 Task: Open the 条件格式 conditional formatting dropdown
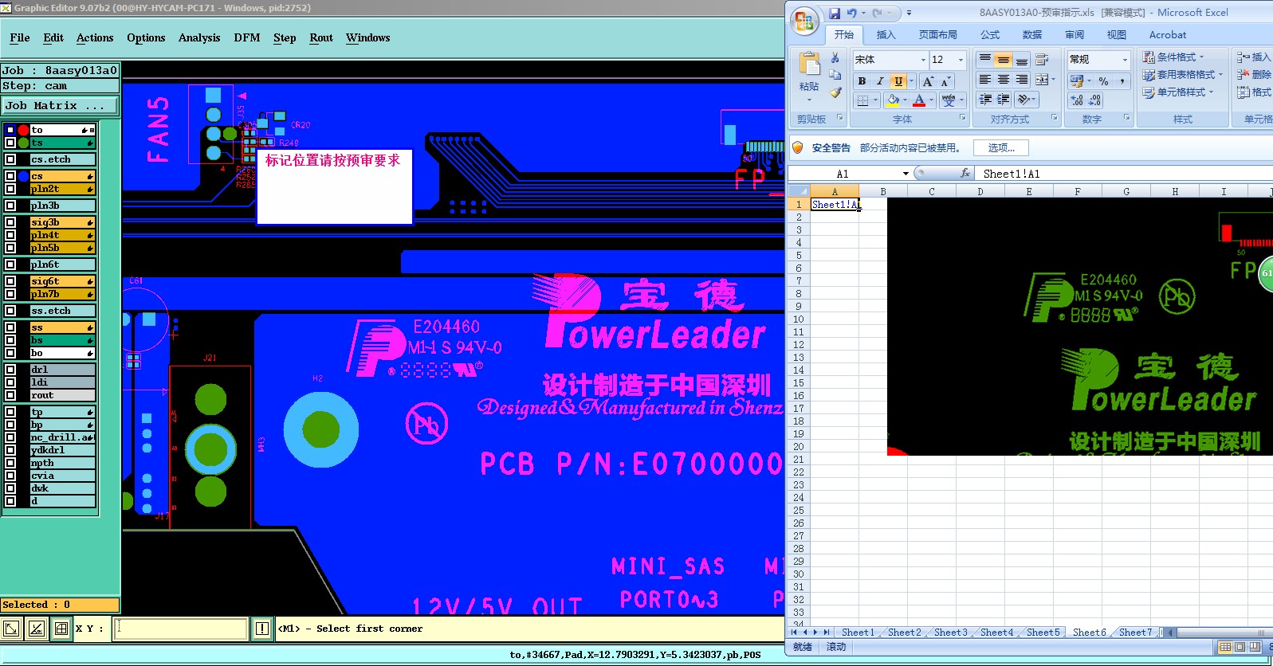point(1173,57)
